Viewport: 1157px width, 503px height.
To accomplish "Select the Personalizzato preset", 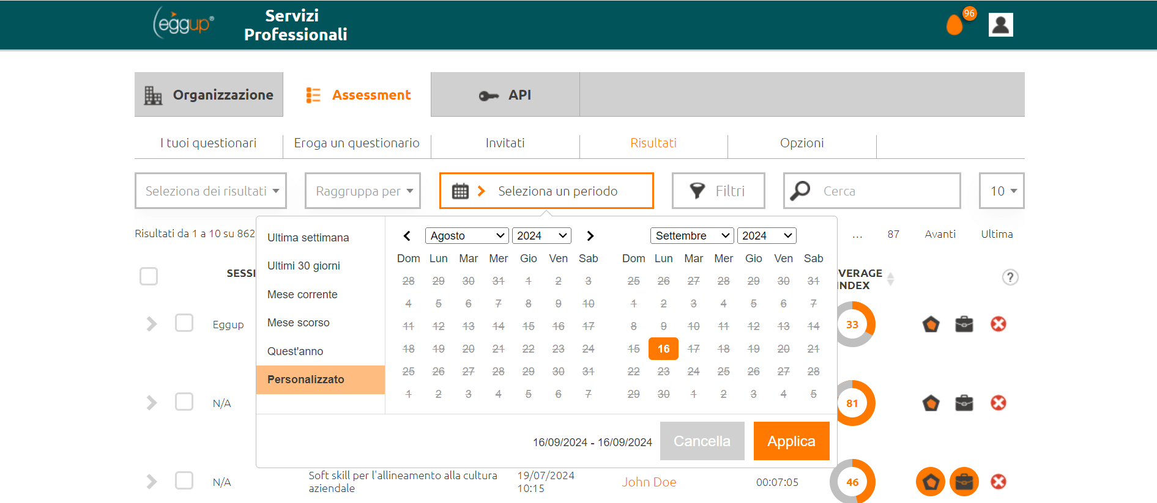I will coord(321,380).
